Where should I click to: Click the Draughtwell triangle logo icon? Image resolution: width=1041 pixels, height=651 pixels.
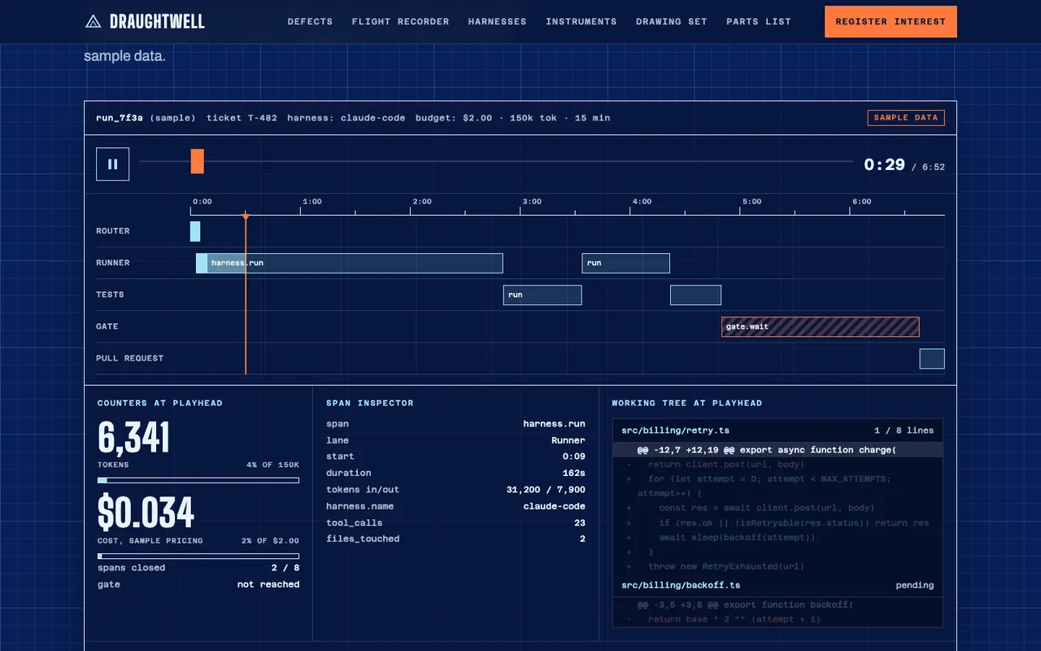click(x=94, y=22)
